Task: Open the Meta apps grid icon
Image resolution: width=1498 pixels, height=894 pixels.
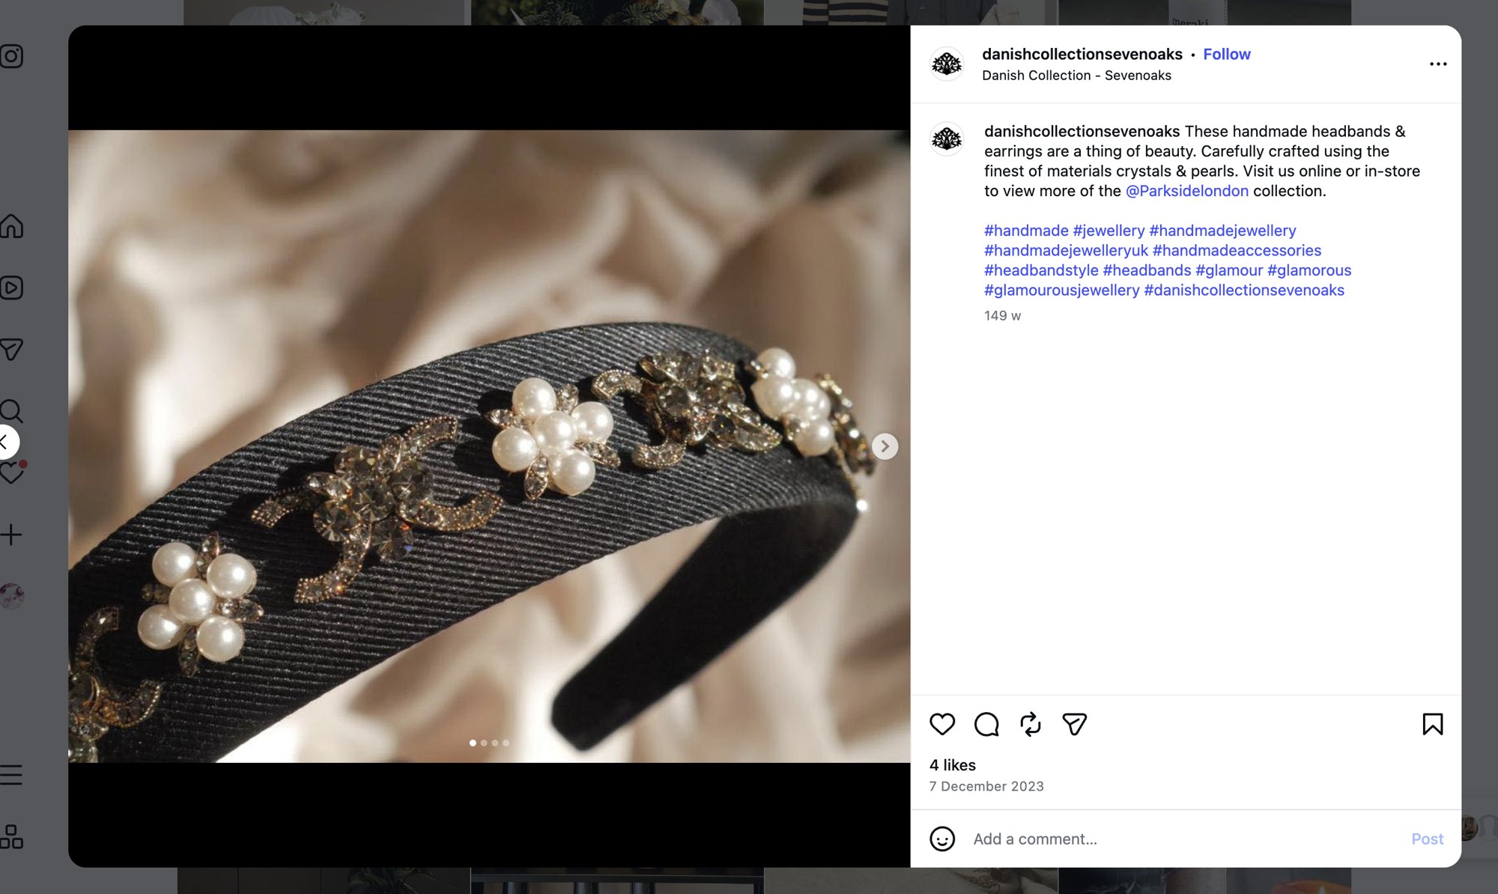Action: click(11, 836)
